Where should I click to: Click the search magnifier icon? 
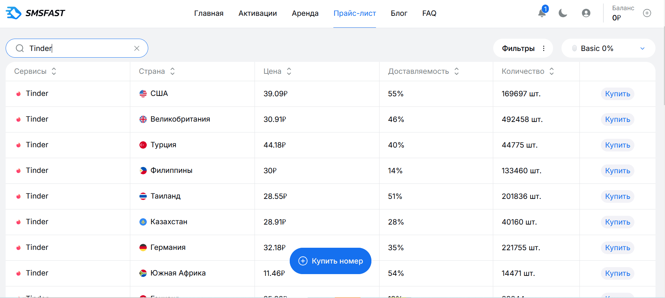20,48
